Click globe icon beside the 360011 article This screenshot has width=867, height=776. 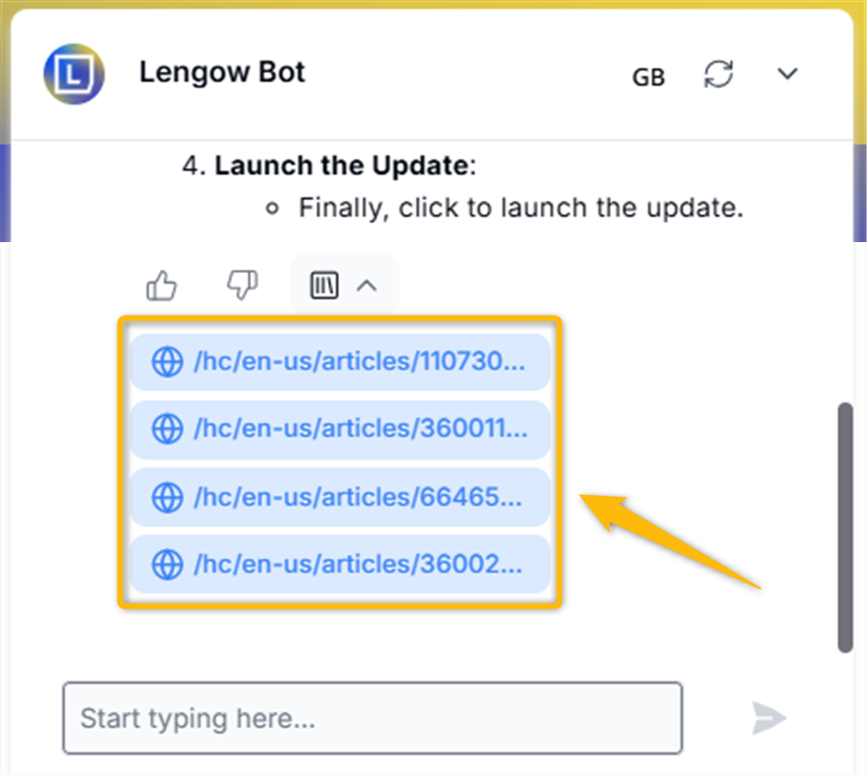pyautogui.click(x=167, y=429)
